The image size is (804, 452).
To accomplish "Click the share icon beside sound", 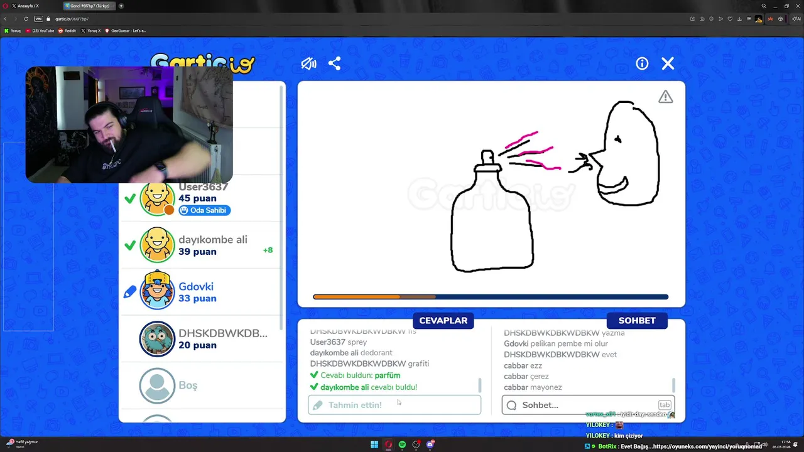I will (334, 63).
